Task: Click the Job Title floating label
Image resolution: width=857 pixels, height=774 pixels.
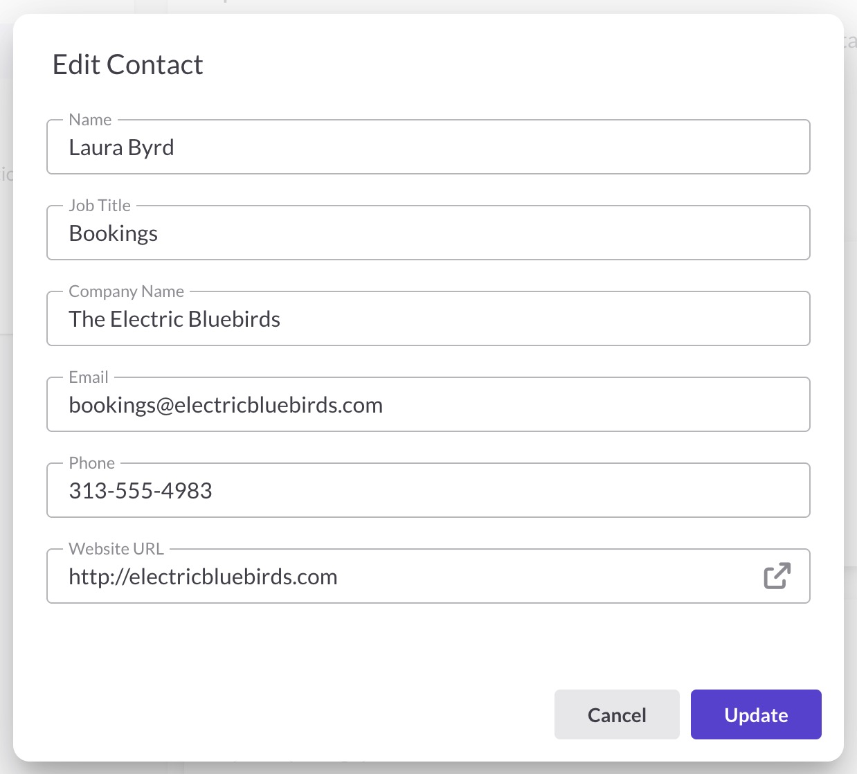Action: [100, 206]
